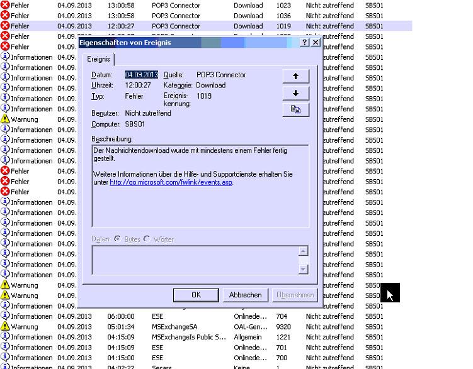Viewport: 473px width, 369px height.
Task: Click Typ value Fehler in dialog
Action: (134, 96)
